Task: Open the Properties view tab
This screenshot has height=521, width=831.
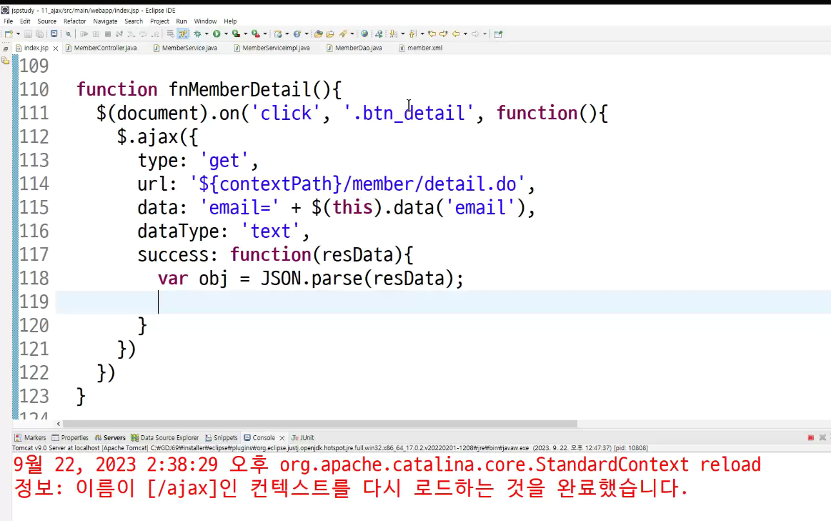Action: coord(70,438)
